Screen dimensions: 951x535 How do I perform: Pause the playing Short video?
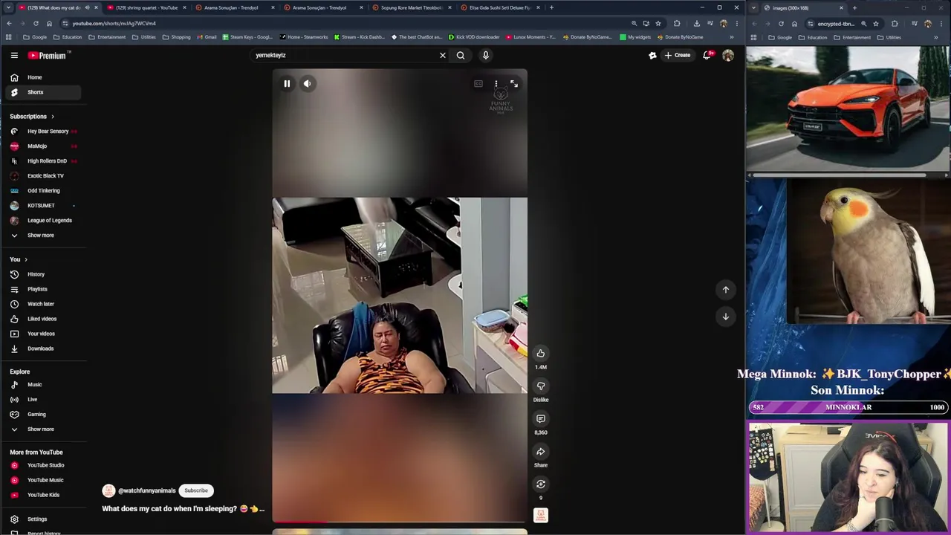click(287, 84)
